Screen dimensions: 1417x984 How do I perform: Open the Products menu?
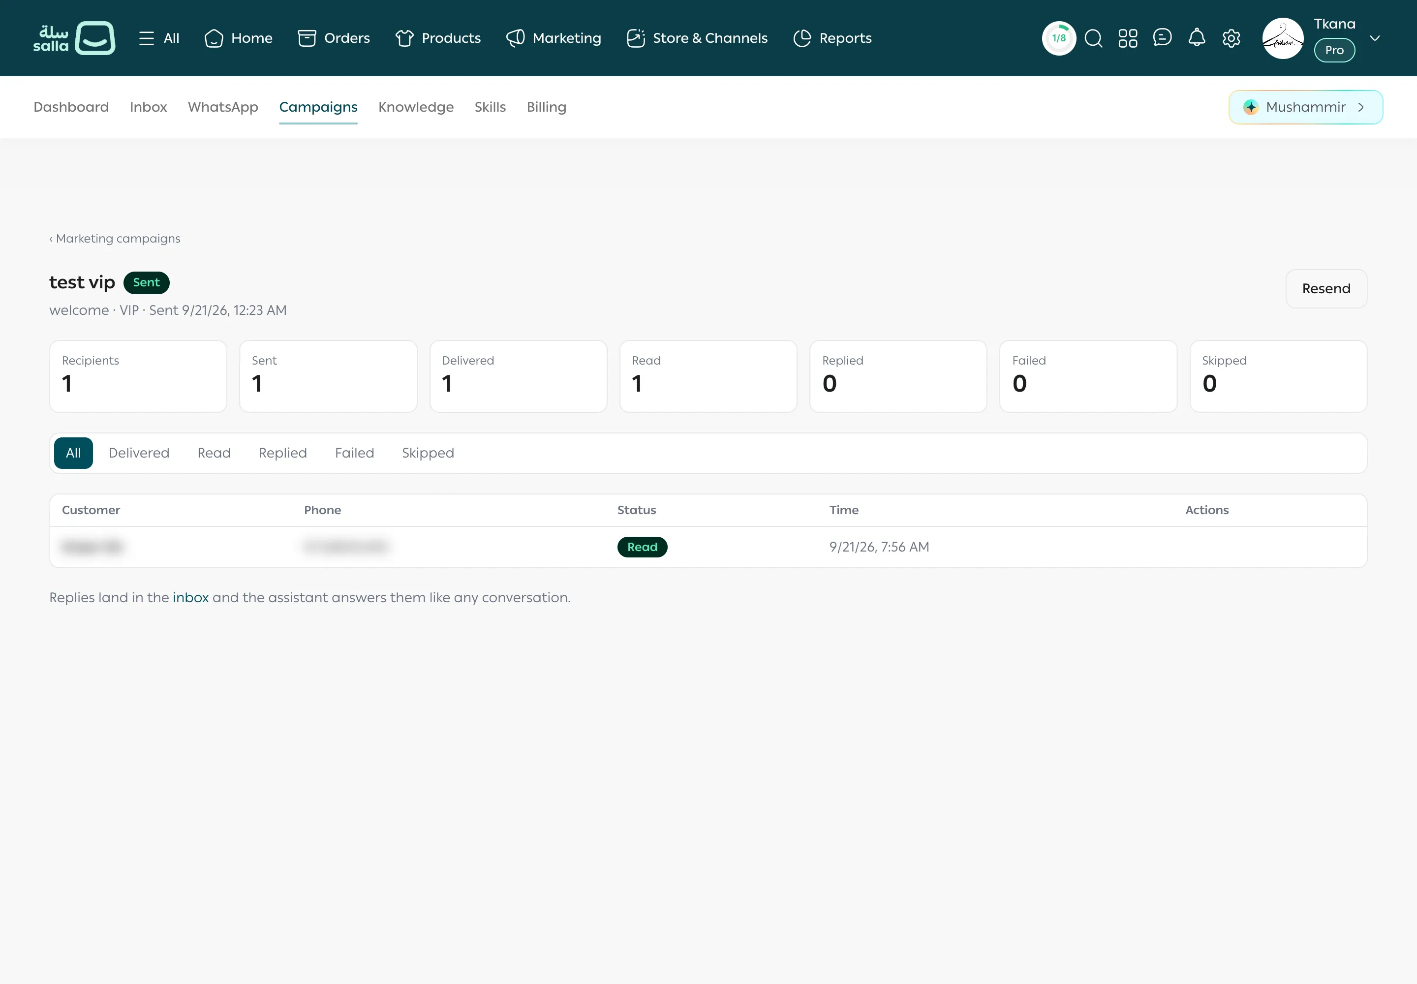pyautogui.click(x=438, y=38)
